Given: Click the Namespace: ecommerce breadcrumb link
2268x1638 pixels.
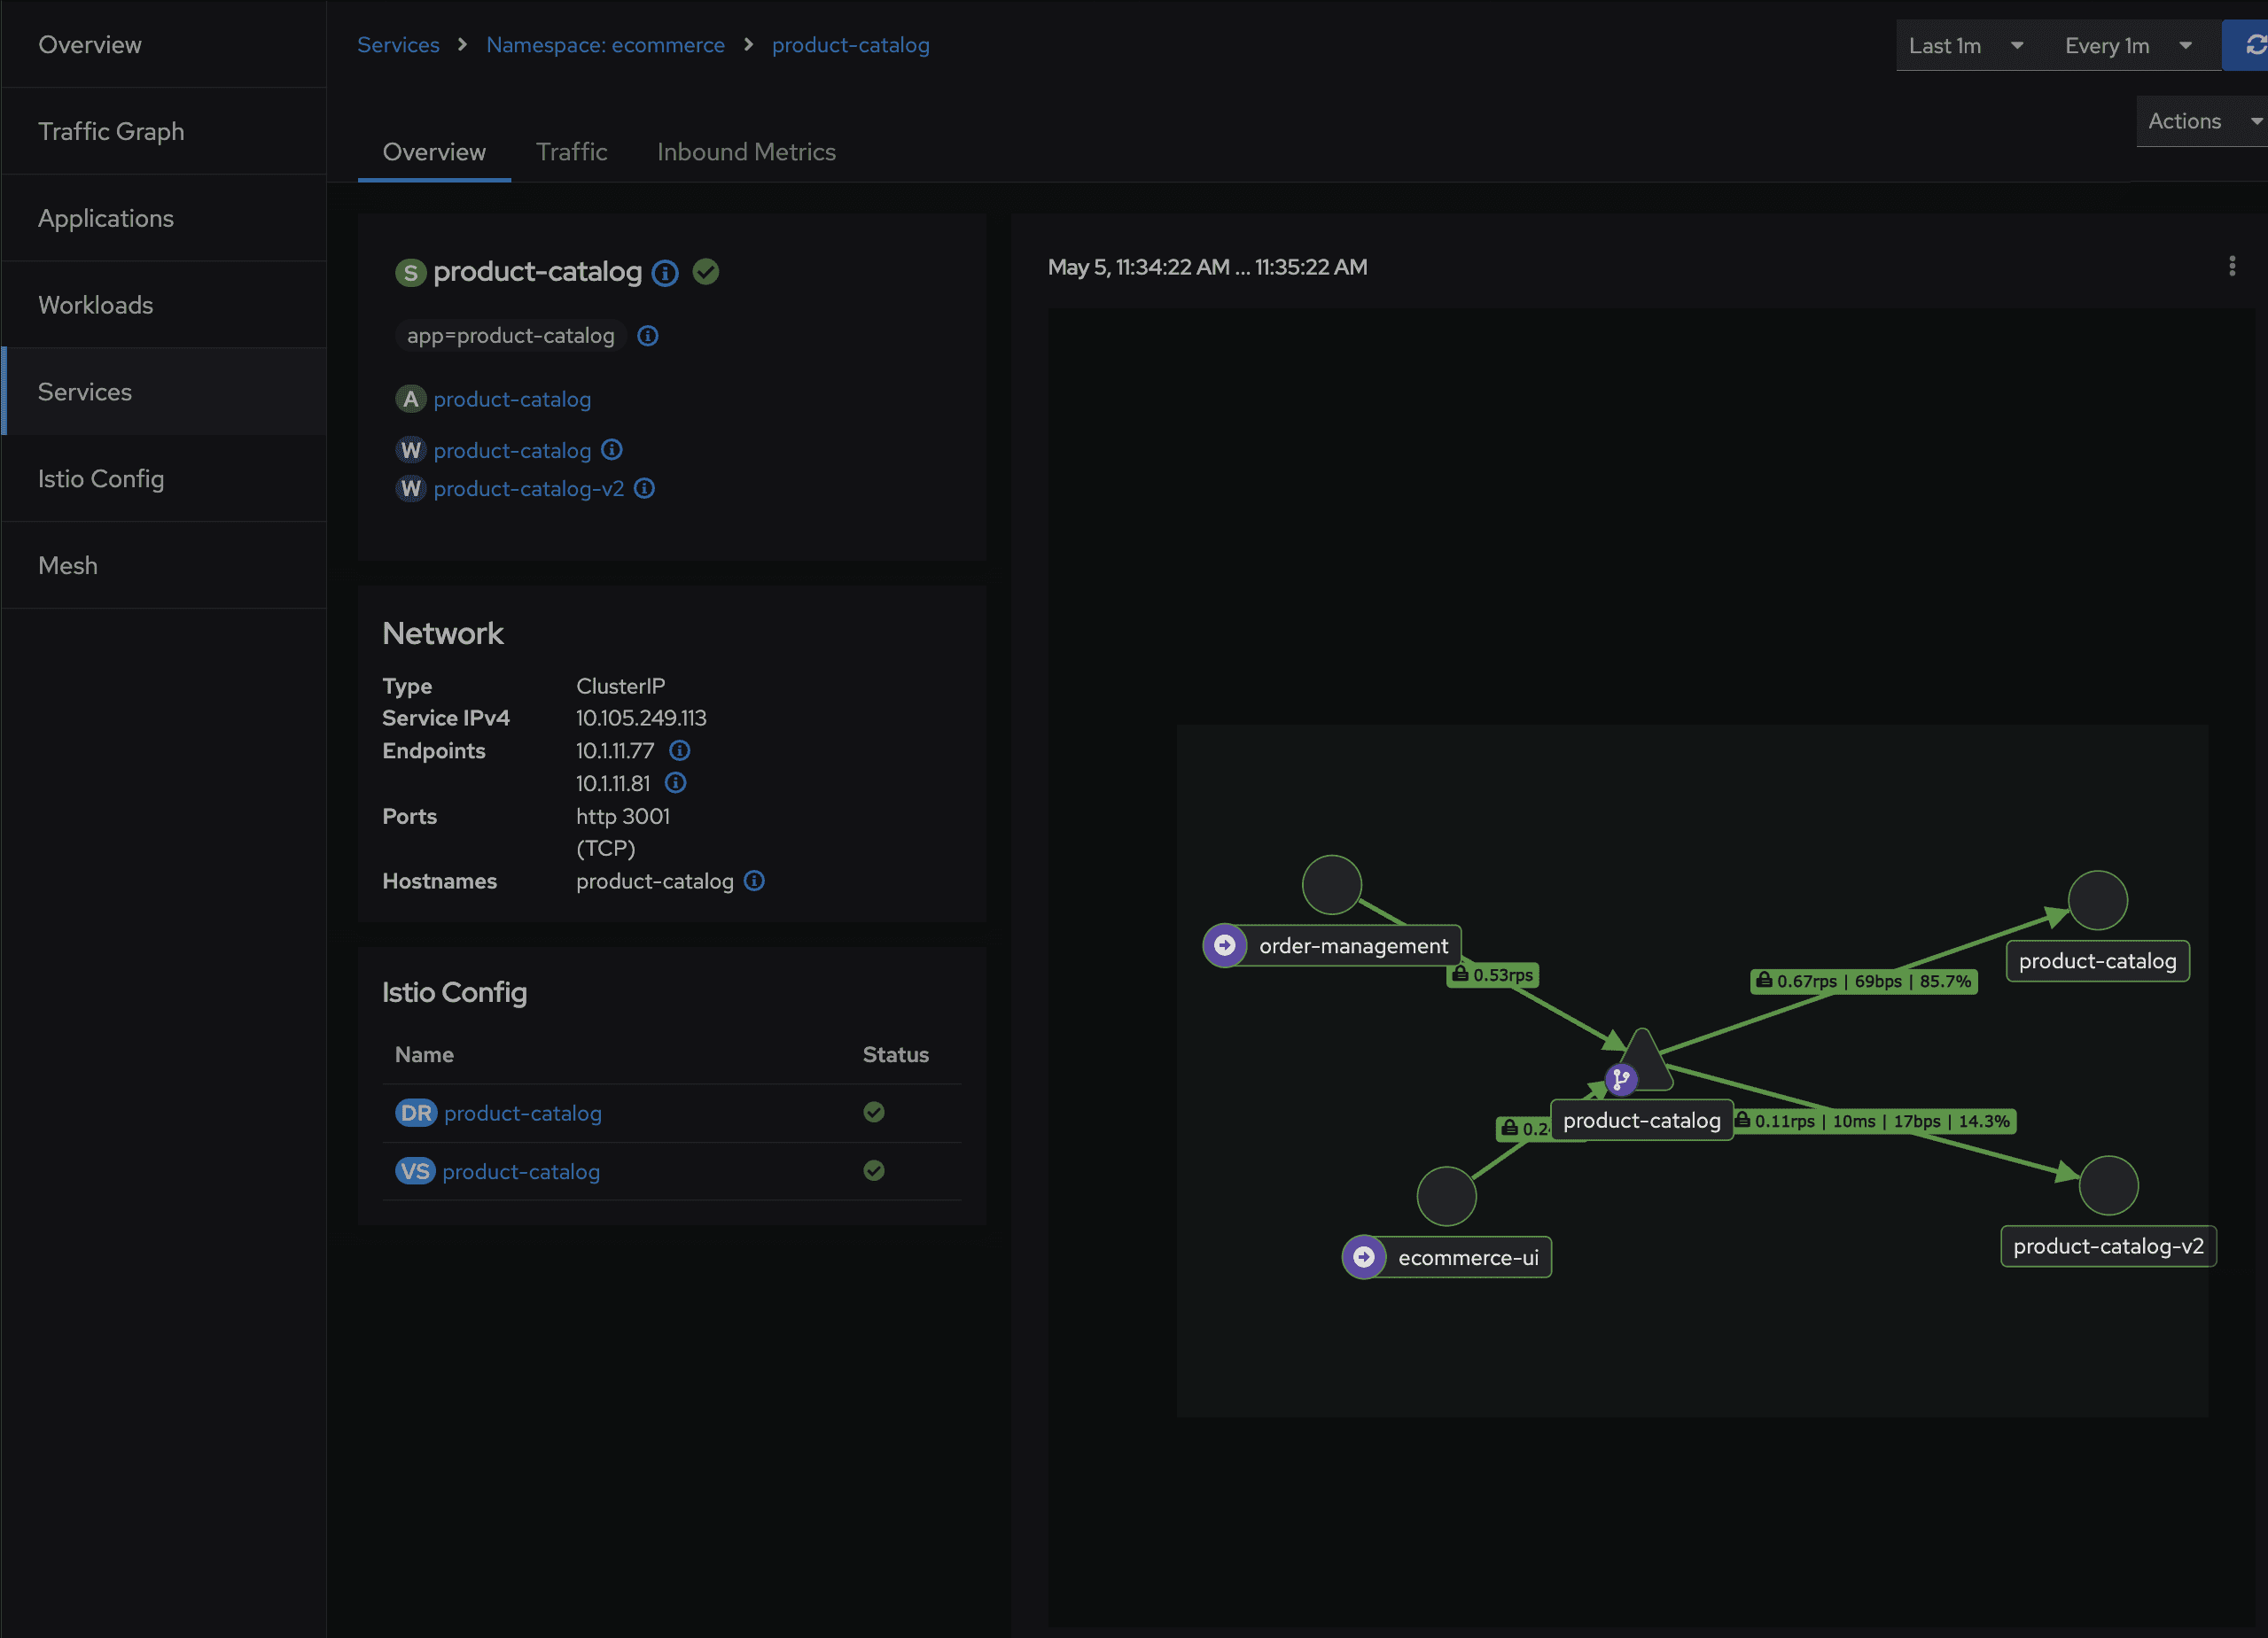Looking at the screenshot, I should tap(605, 45).
